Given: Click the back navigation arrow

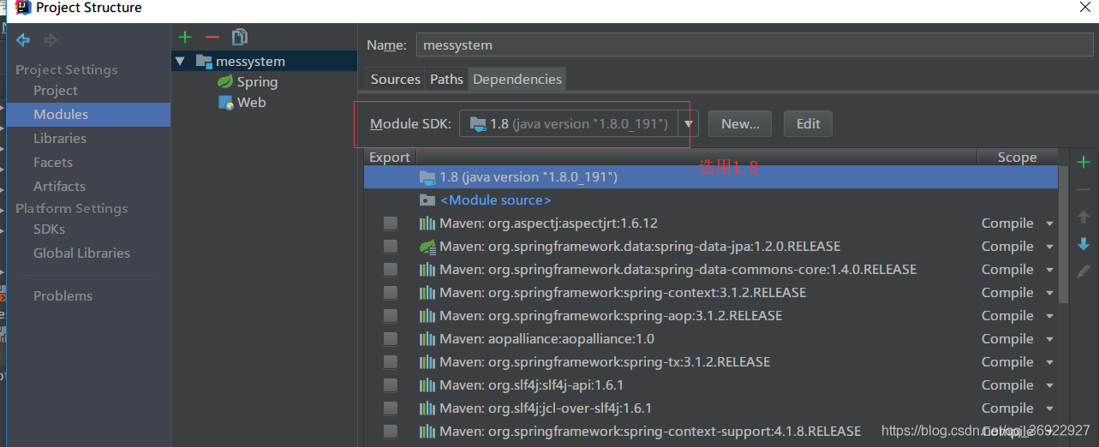Looking at the screenshot, I should tap(23, 40).
